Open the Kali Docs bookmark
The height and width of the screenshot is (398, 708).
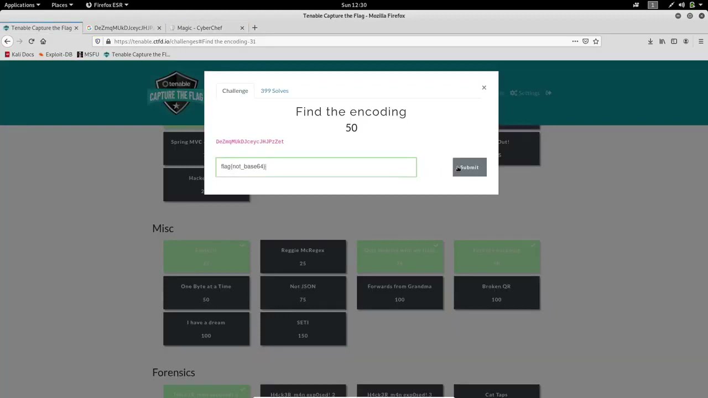point(19,54)
